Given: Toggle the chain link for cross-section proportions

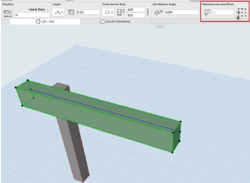Looking at the screenshot, I should coord(148,12).
